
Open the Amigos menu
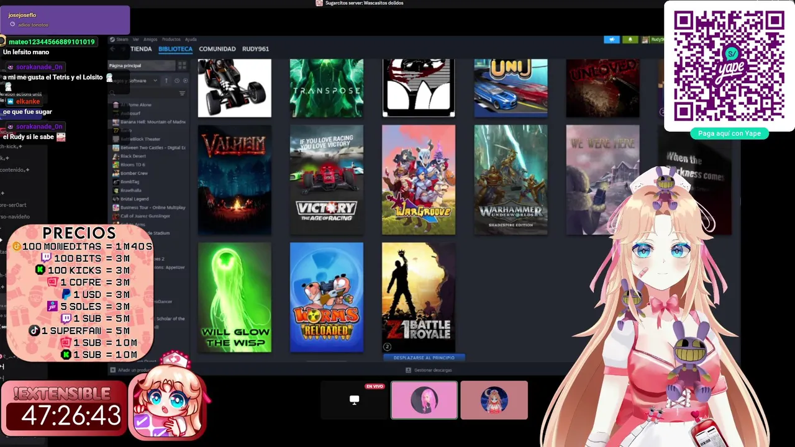(x=150, y=40)
